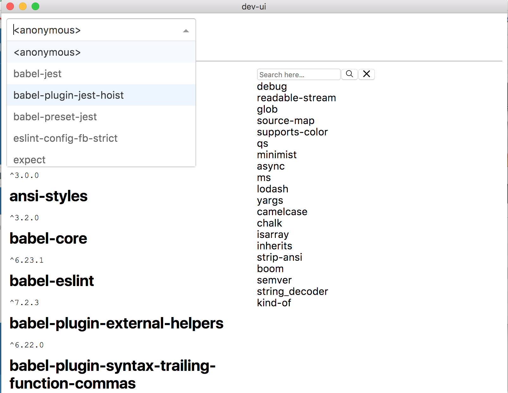The image size is (508, 393).
Task: Choose babel-plugin-jest-hoist from the dropdown
Action: (101, 95)
